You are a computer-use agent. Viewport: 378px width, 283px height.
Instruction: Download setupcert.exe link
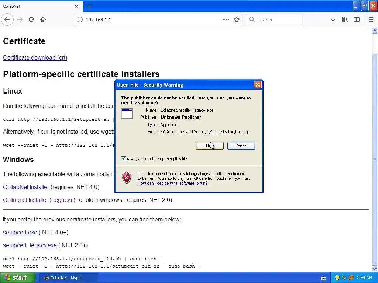click(20, 232)
